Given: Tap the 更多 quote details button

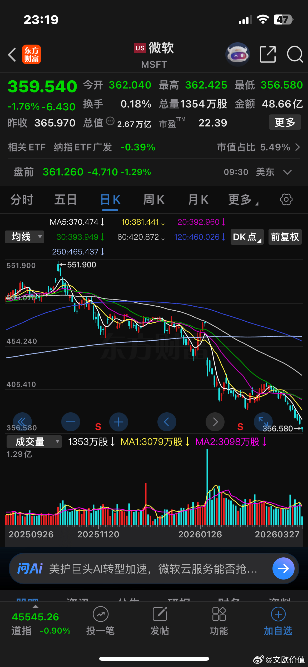Looking at the screenshot, I should coord(285,122).
